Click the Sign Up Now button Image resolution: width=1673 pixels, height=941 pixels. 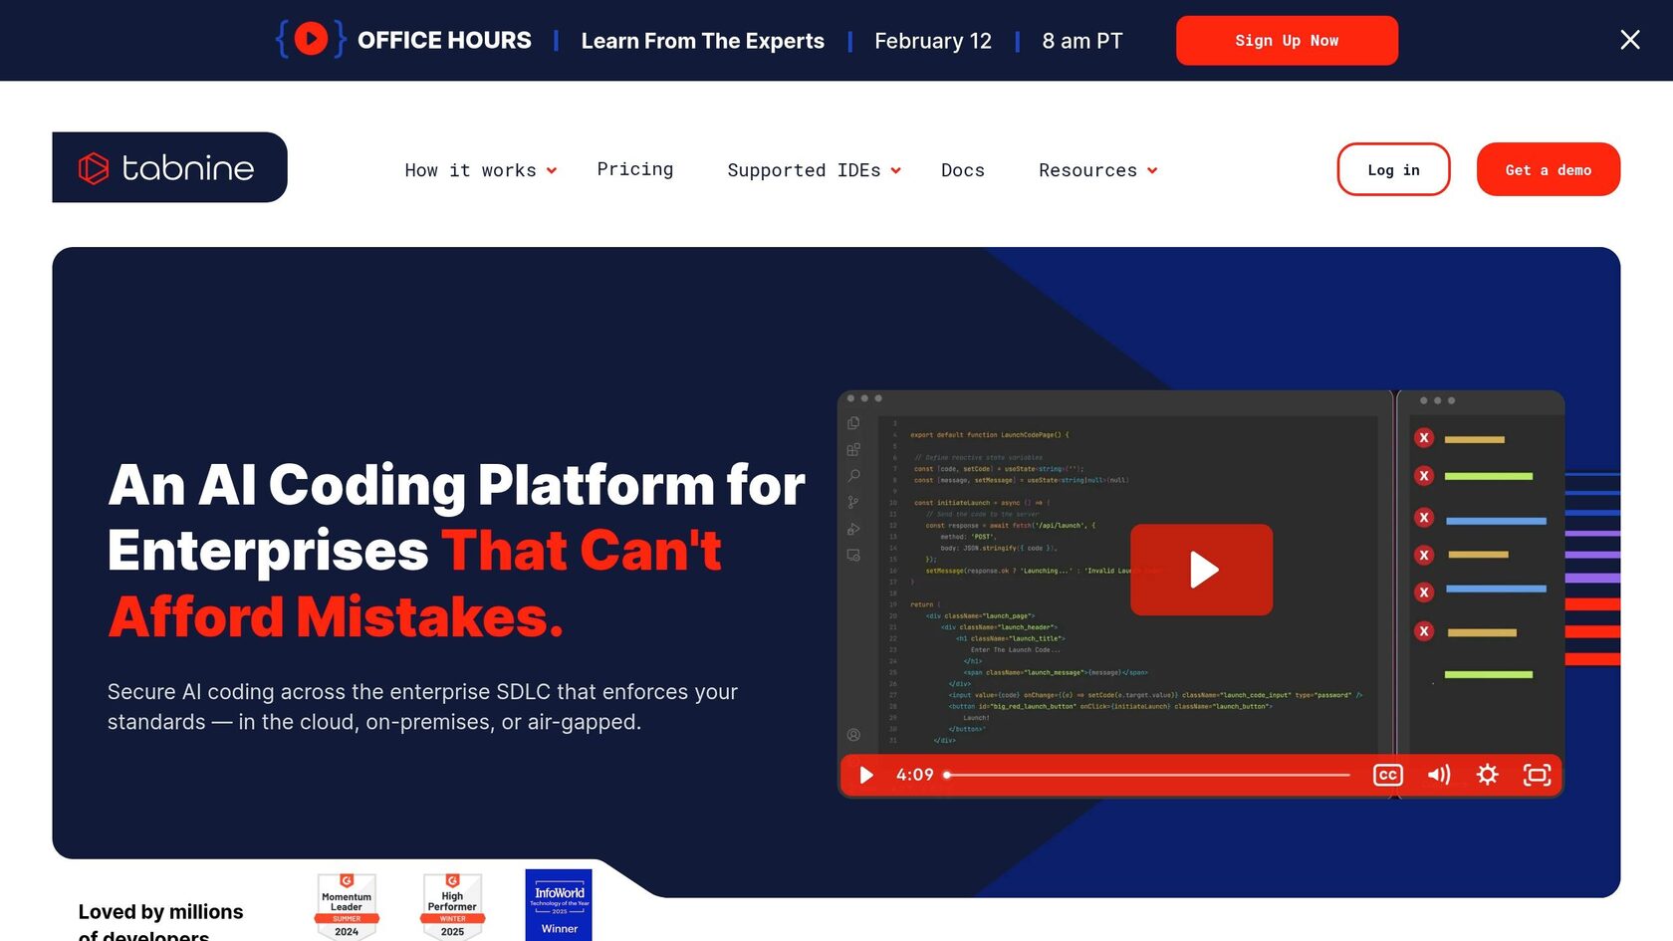1287,41
